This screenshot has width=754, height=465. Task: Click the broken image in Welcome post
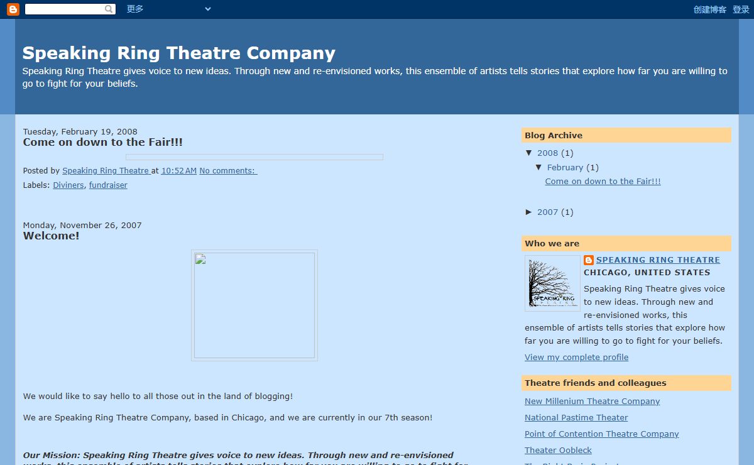coord(254,305)
